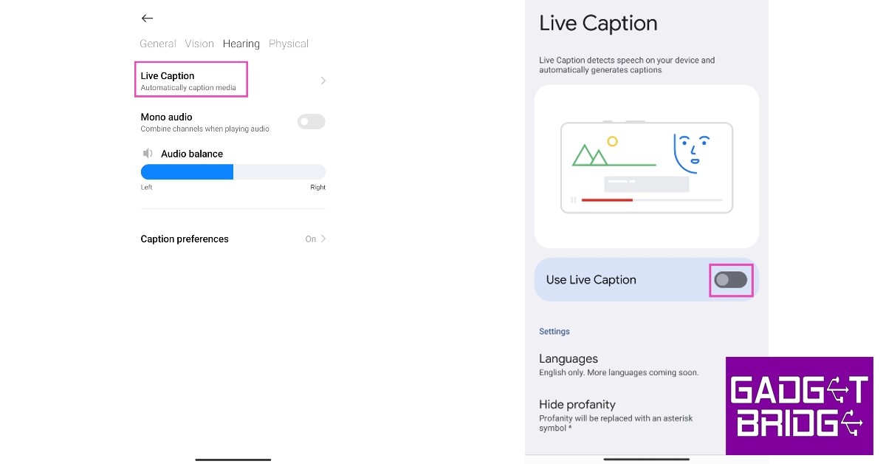Screen dimensions: 886x464
Task: Expand Caption preferences chevron arrow
Action: pyautogui.click(x=323, y=239)
